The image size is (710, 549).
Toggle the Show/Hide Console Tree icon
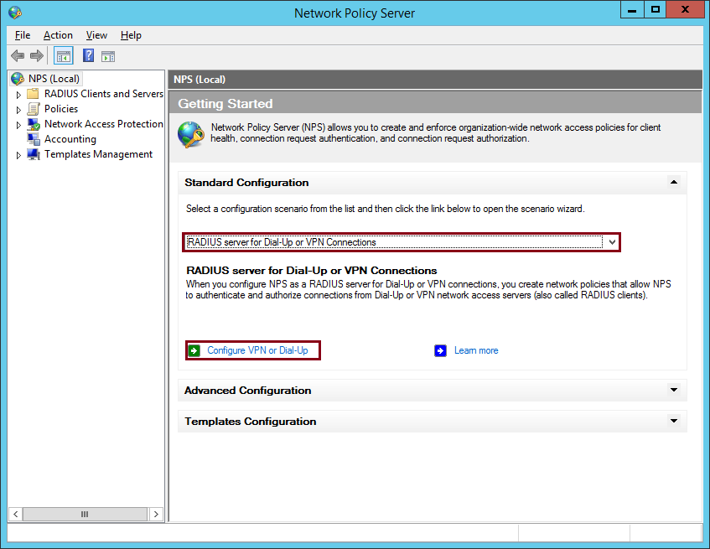pos(64,56)
